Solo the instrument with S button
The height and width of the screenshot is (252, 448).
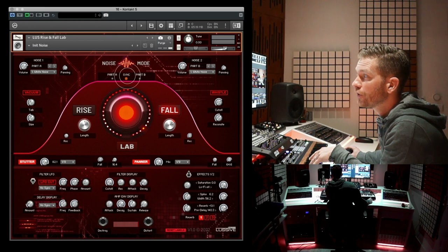point(178,38)
